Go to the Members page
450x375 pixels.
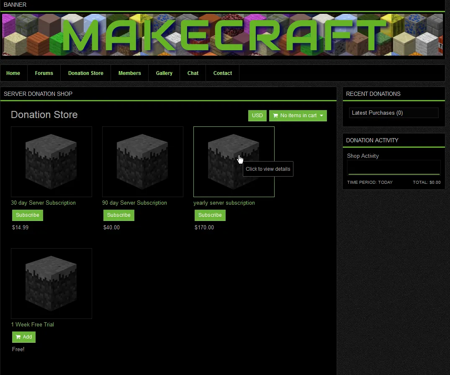click(129, 73)
